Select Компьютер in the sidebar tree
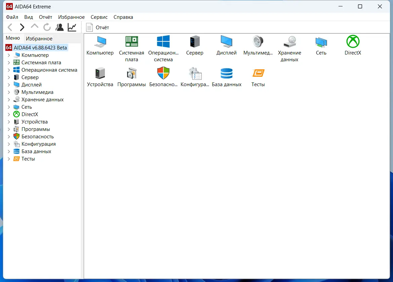 coord(35,55)
